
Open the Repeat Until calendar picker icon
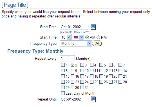tap(93, 99)
